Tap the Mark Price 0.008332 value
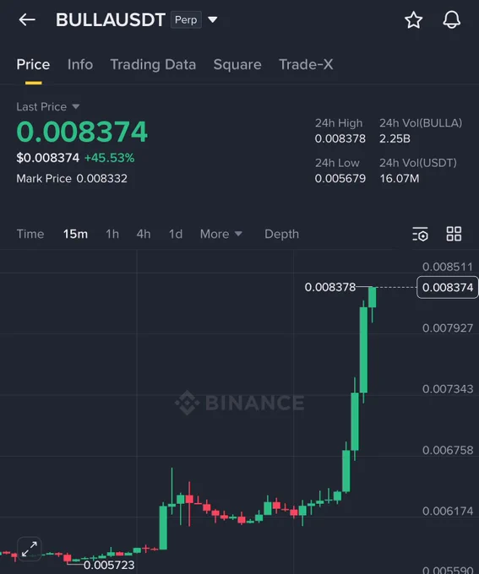 coord(102,179)
